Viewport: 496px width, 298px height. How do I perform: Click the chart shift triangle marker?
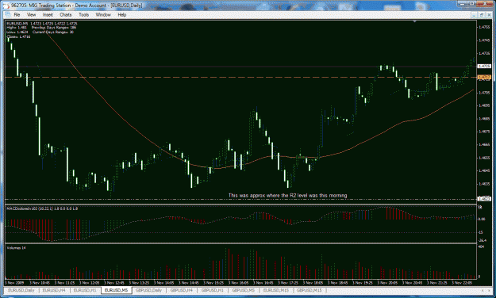tap(414, 21)
